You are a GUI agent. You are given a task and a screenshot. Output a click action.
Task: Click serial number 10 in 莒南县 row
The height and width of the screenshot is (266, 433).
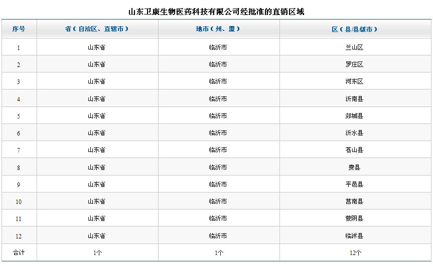click(19, 202)
